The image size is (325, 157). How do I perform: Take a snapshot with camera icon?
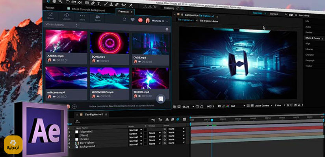tap(219, 106)
